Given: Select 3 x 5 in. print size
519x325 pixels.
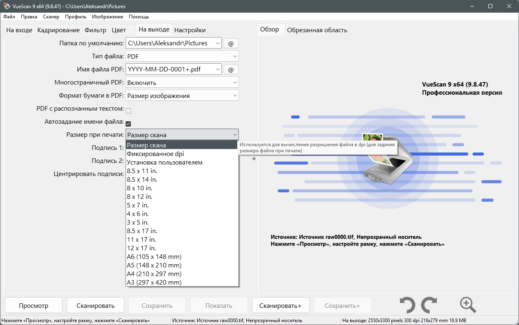Looking at the screenshot, I should 182,223.
